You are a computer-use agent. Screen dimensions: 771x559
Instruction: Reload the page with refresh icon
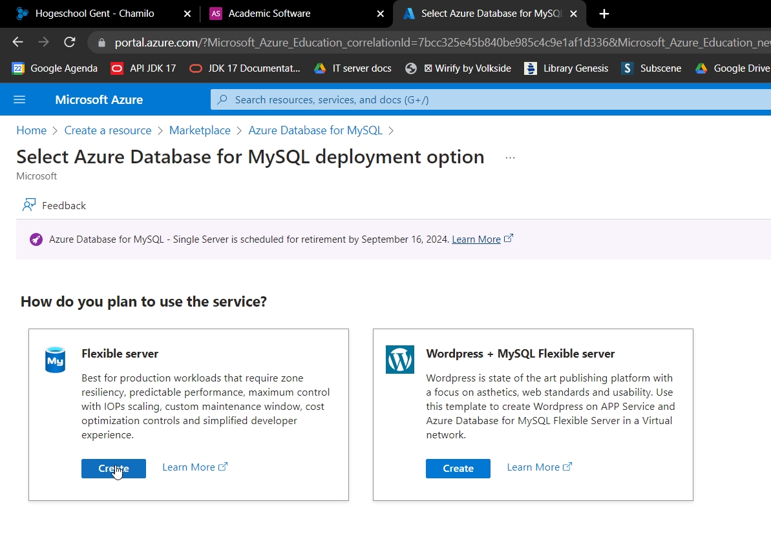(x=69, y=42)
